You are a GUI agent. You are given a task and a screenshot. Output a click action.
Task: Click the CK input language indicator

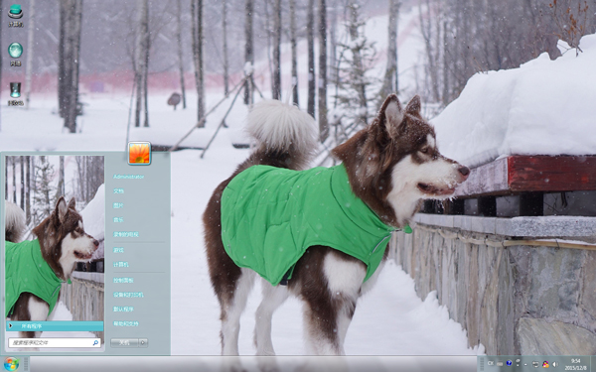tap(491, 363)
